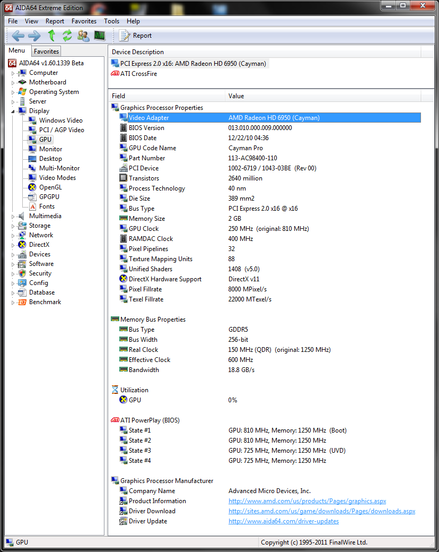
Task: Click the green Up arrow icon
Action: (x=52, y=36)
